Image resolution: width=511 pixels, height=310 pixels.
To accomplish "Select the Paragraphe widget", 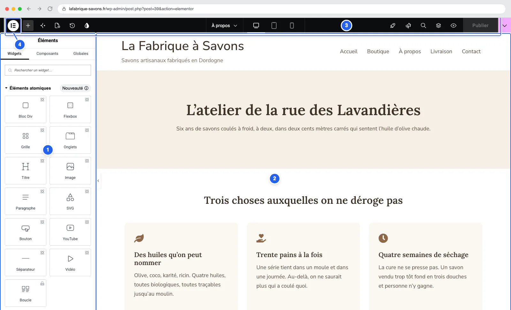I will pyautogui.click(x=26, y=201).
